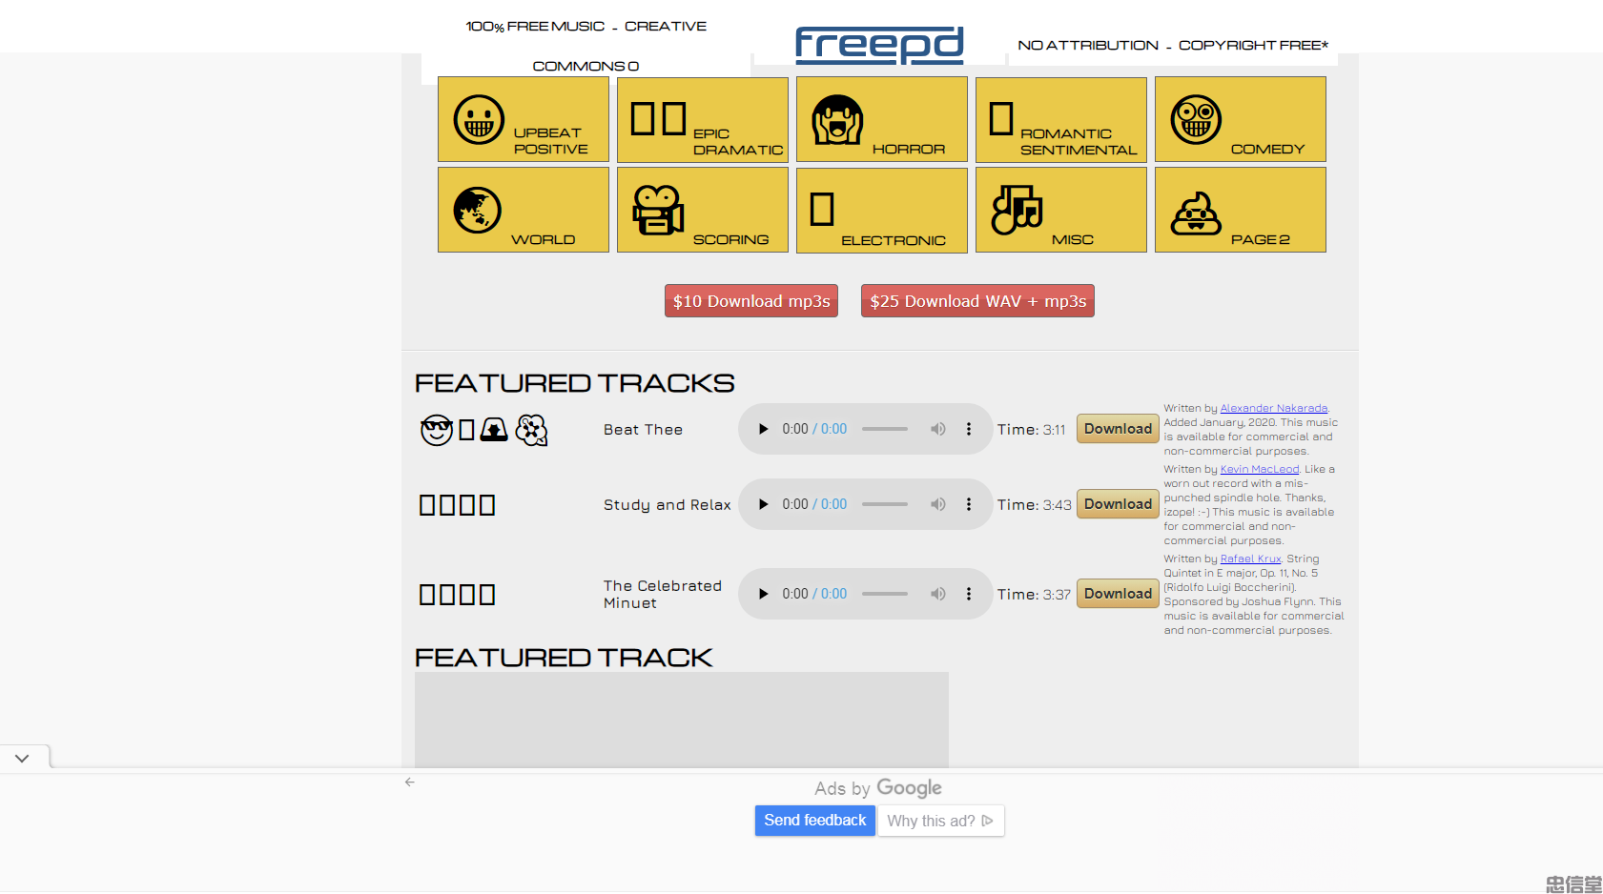Open the Upbeat Positive category
1603x894 pixels.
[523, 119]
